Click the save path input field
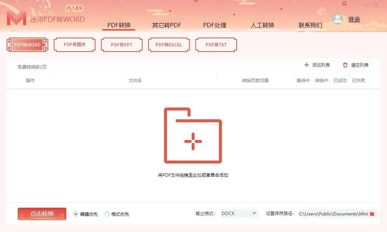Viewport: 387px width, 232px height. point(338,214)
